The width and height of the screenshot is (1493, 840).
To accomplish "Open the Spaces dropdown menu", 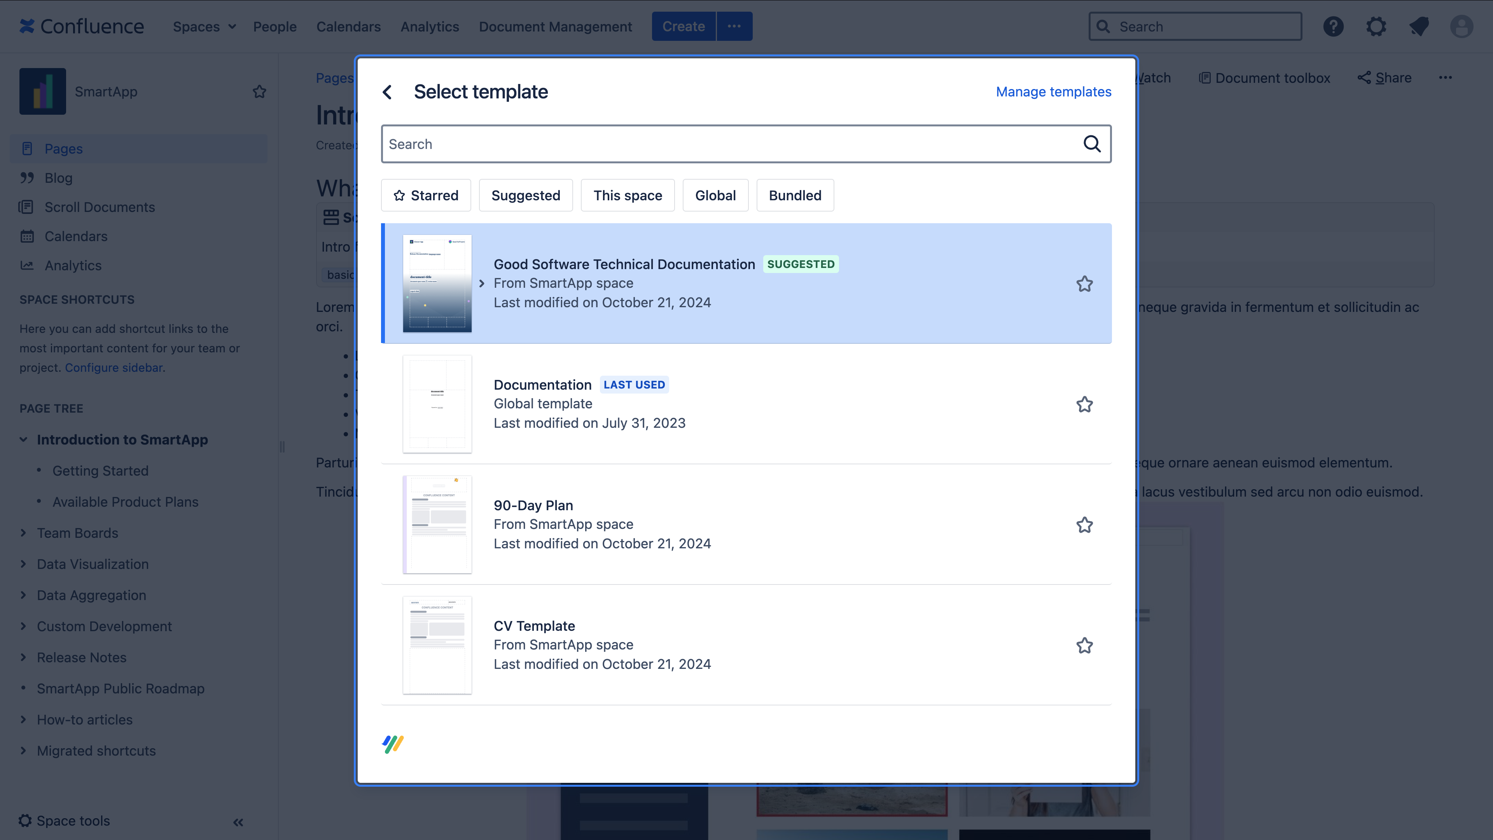I will point(204,27).
